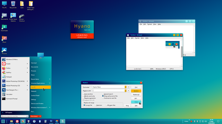The width and height of the screenshot is (222, 124).
Task: Open the Replace with history dropdown
Action: [126, 91]
